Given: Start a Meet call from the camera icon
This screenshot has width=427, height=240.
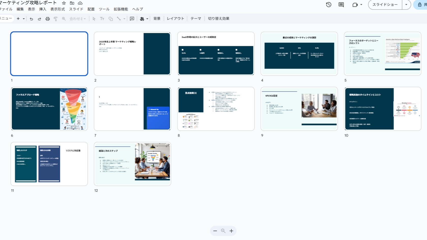Looking at the screenshot, I should pyautogui.click(x=354, y=5).
